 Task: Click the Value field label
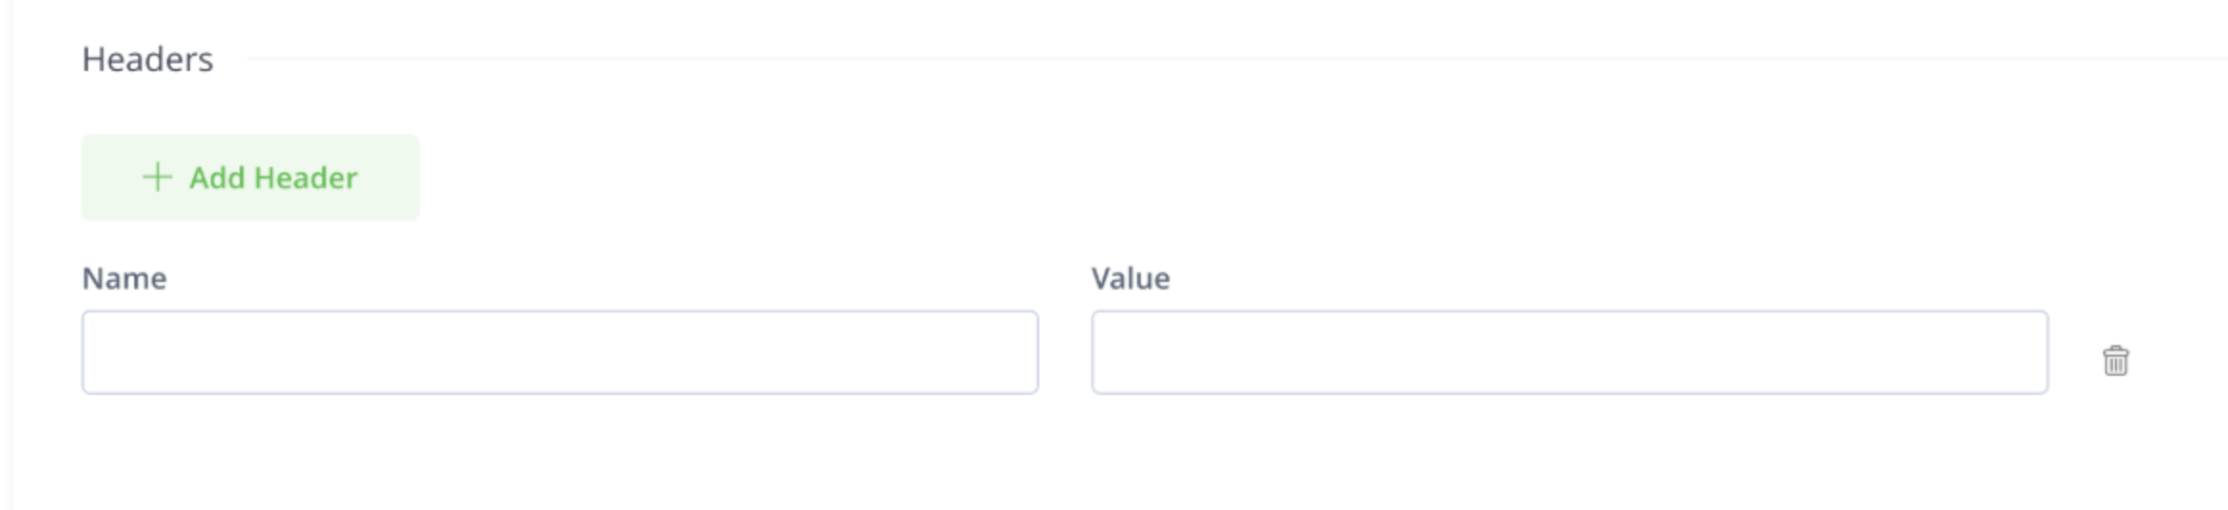coord(1130,279)
